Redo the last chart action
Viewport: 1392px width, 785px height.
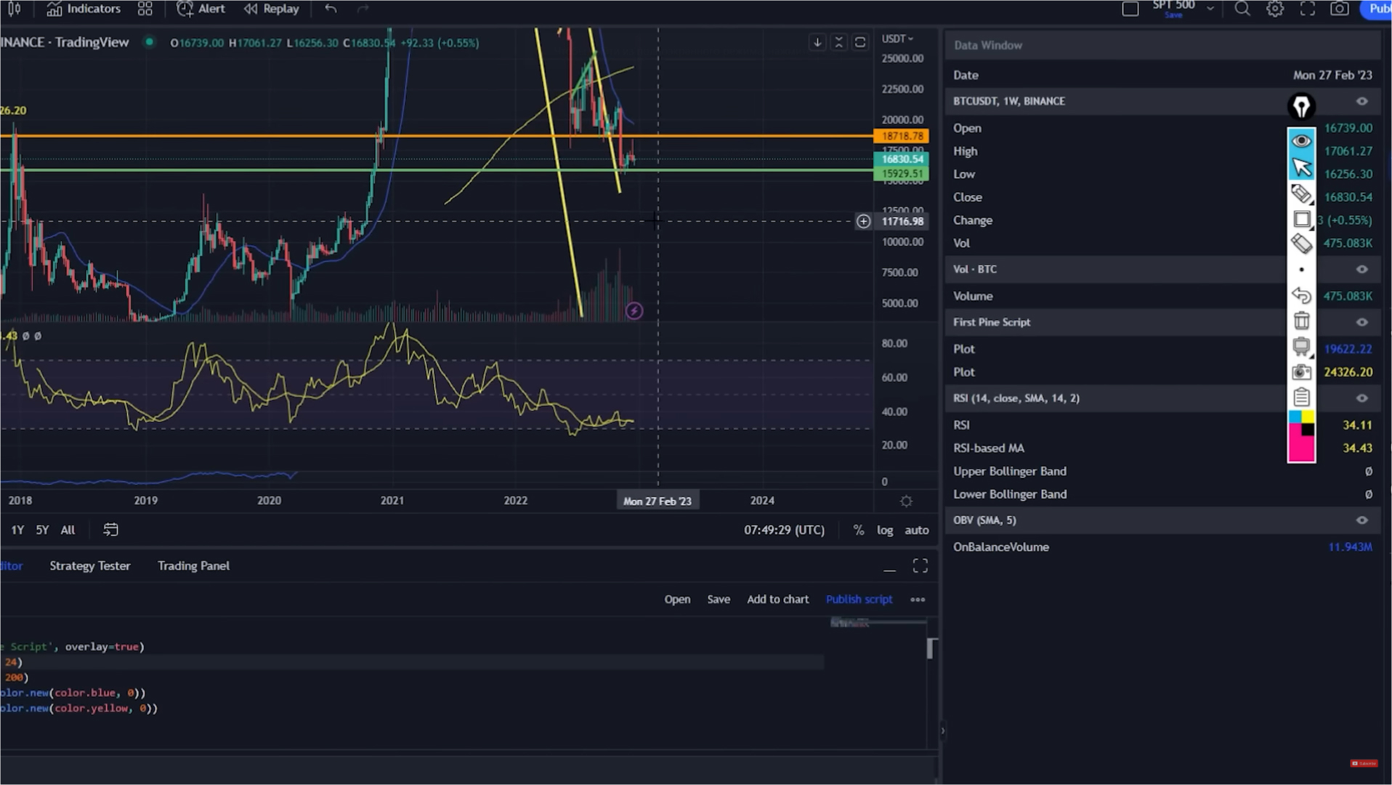(x=363, y=9)
